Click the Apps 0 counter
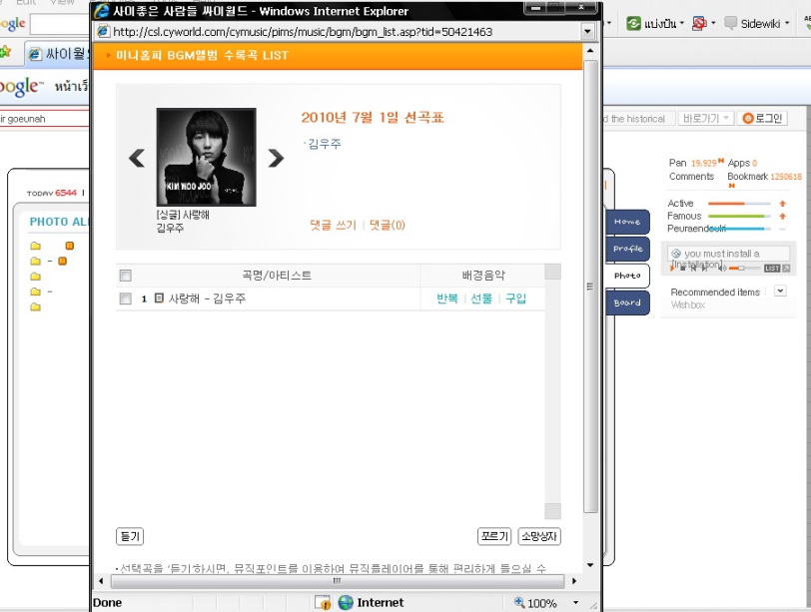This screenshot has width=811, height=612. click(742, 163)
